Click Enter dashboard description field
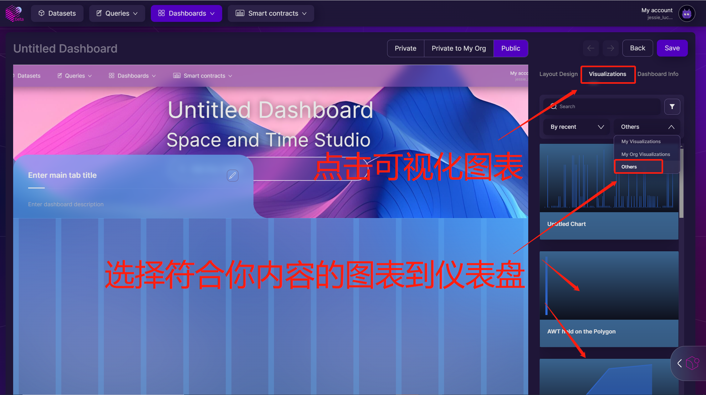706x395 pixels. 66,204
